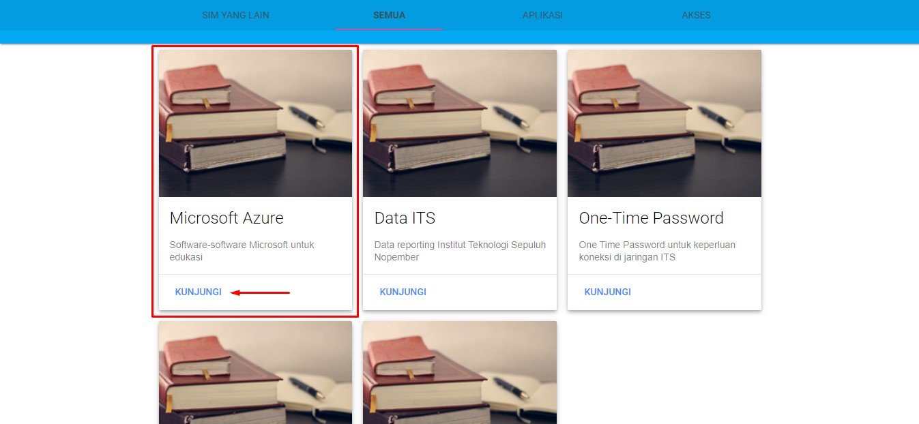Select the Data ITS card image

click(x=459, y=123)
